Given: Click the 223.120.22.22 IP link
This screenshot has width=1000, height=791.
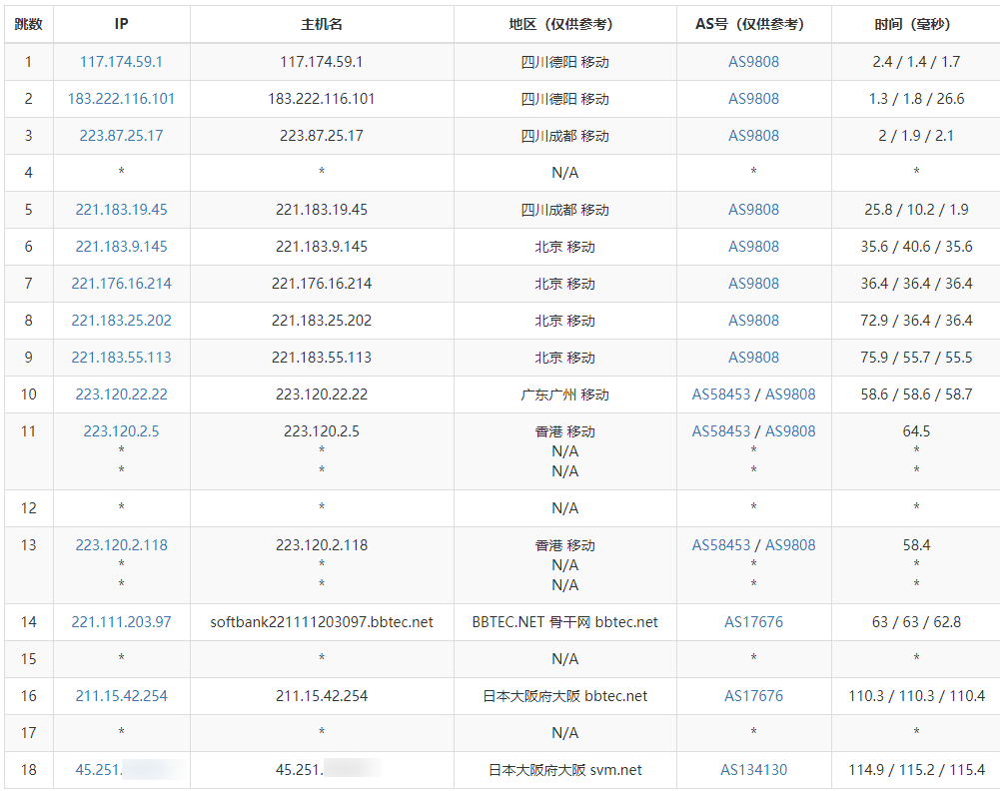Looking at the screenshot, I should [121, 395].
